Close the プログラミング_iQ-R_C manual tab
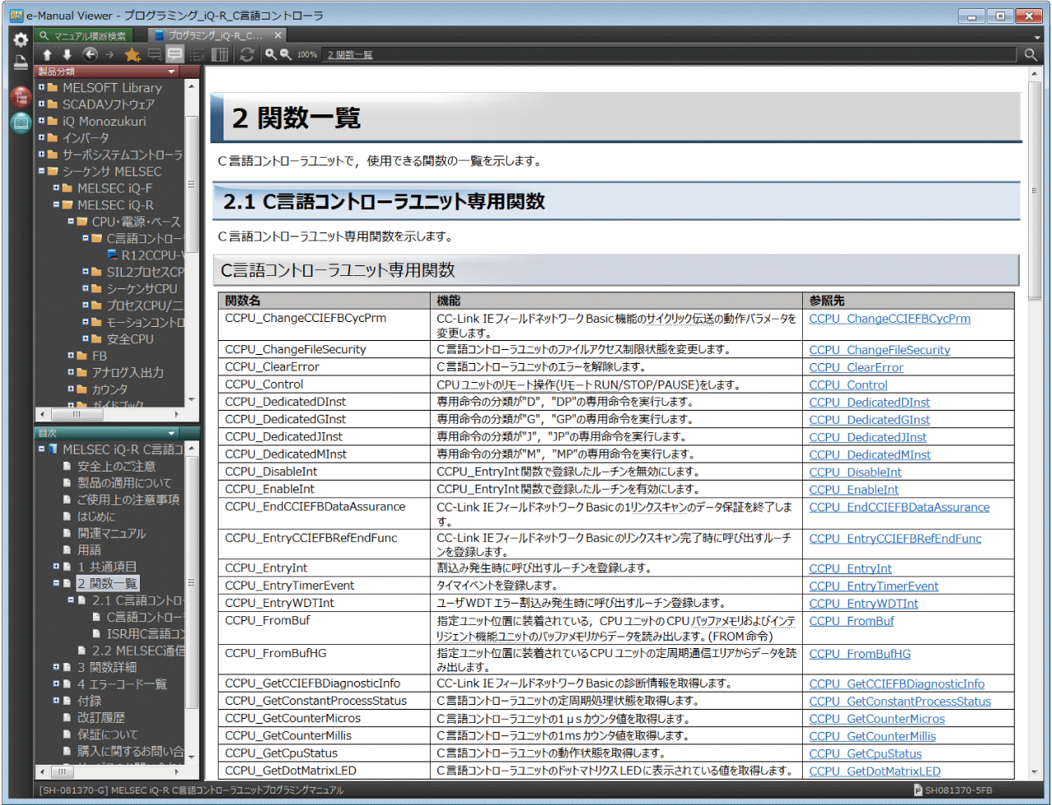 tap(278, 35)
